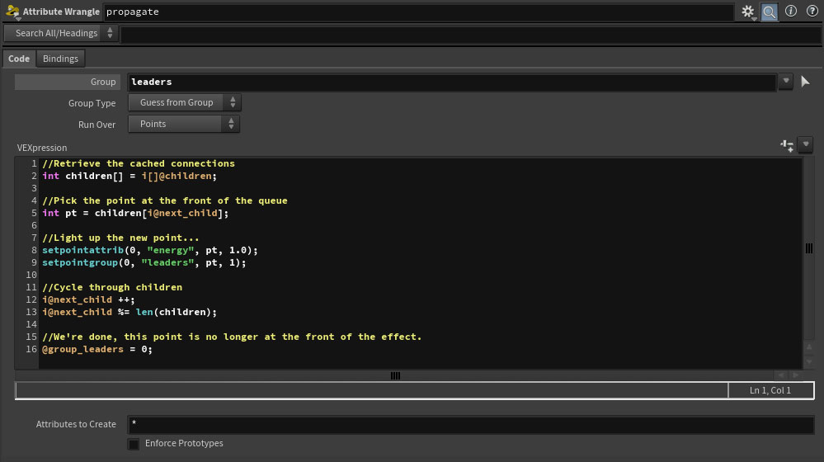This screenshot has width=824, height=462.
Task: Open the VEXpression presets dropdown arrow
Action: click(806, 144)
